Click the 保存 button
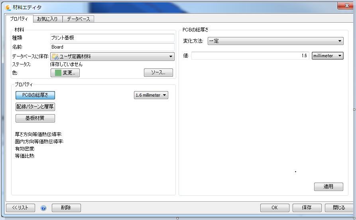The height and width of the screenshot is (220, 356). 307,208
